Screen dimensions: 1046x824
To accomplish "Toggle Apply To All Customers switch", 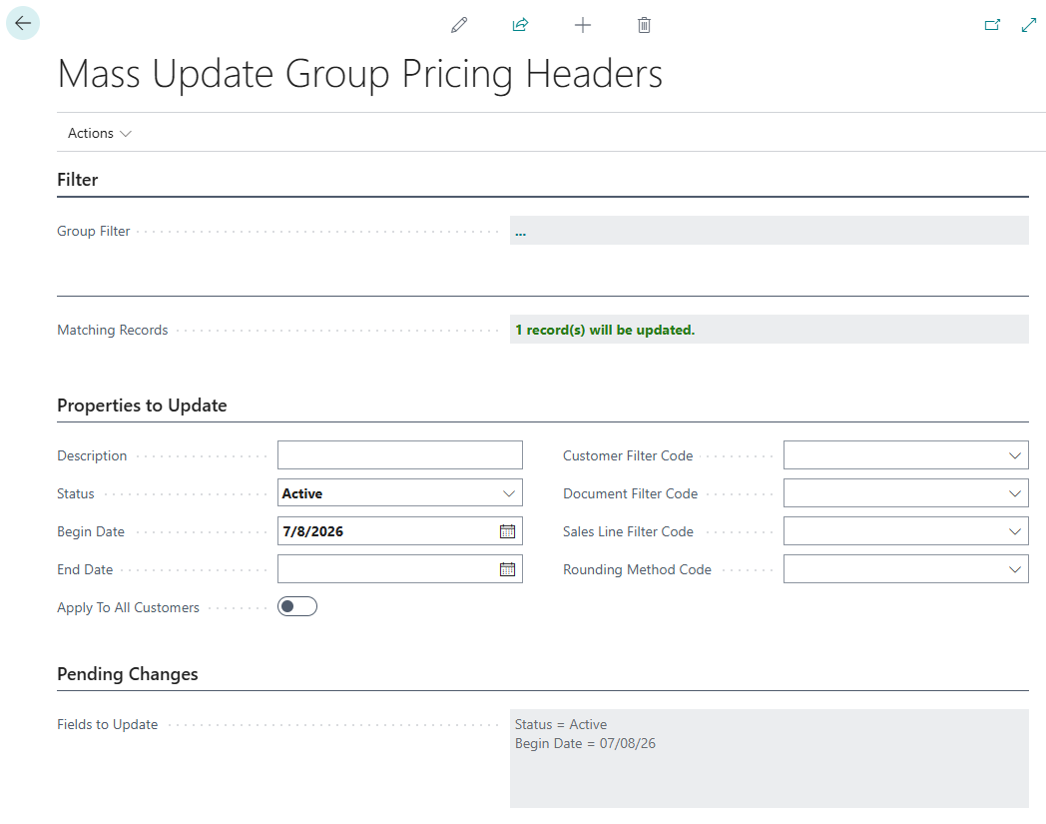I will (297, 606).
